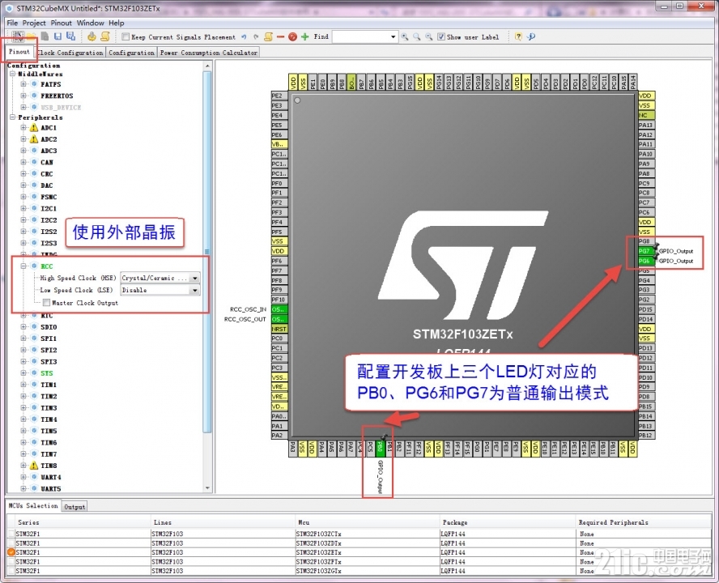Click the first magnifier icon after Find
The image size is (719, 583).
coord(405,36)
